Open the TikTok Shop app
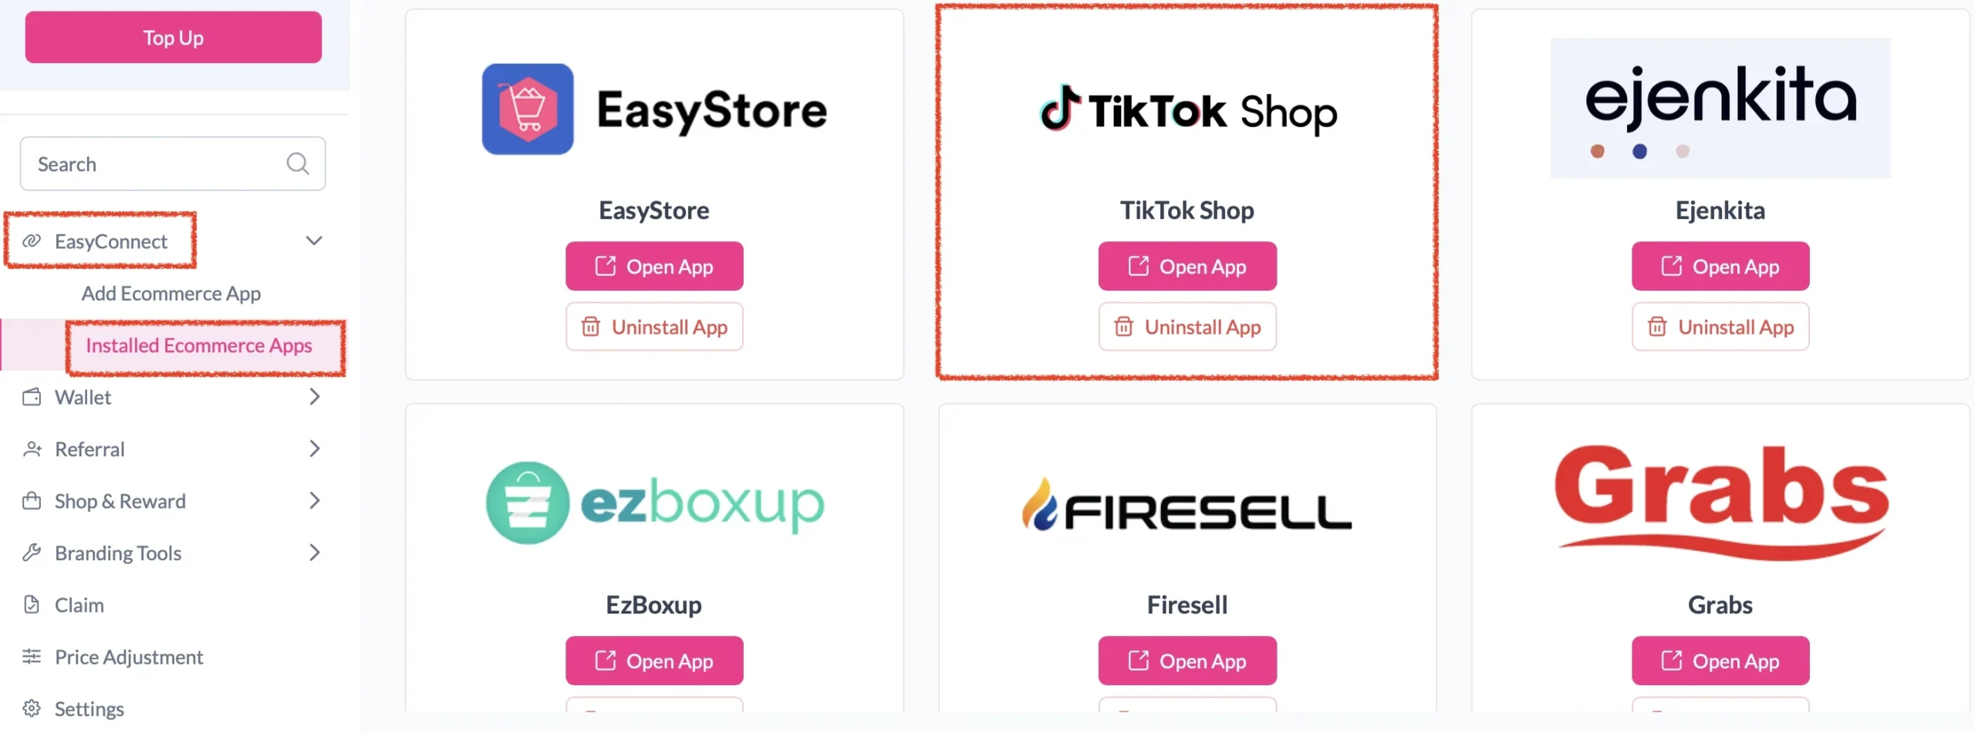 1187,266
